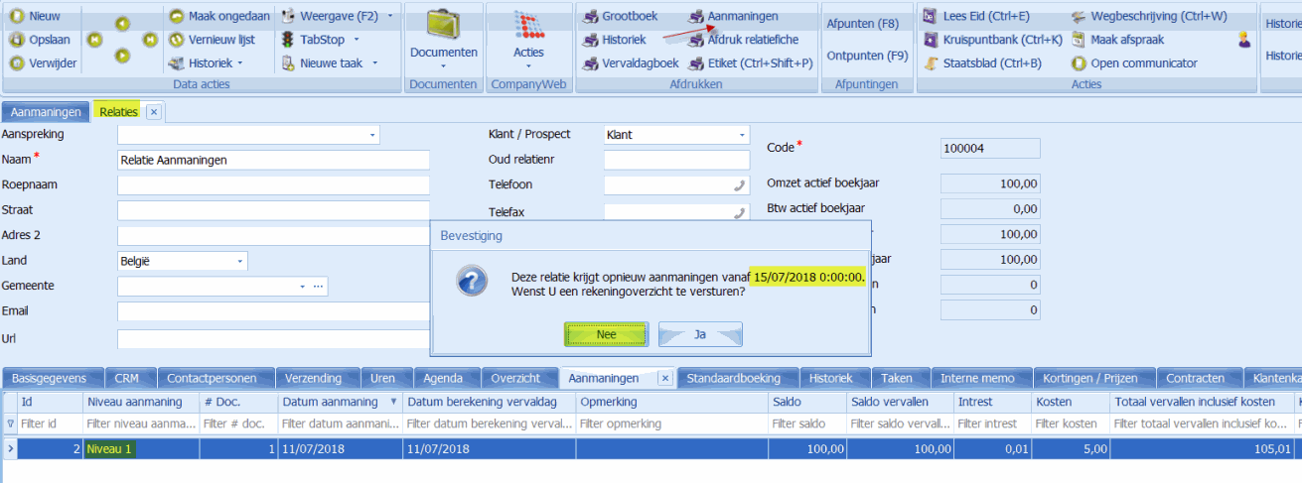Confirm with Ja in the dialog
Image resolution: width=1302 pixels, height=483 pixels.
700,334
